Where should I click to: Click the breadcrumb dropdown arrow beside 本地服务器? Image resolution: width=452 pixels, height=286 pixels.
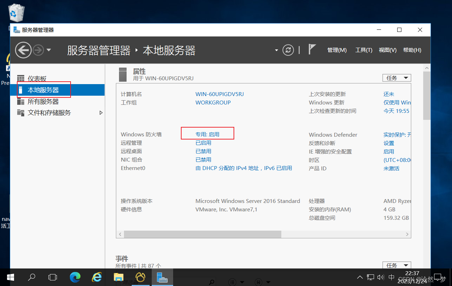(x=276, y=50)
